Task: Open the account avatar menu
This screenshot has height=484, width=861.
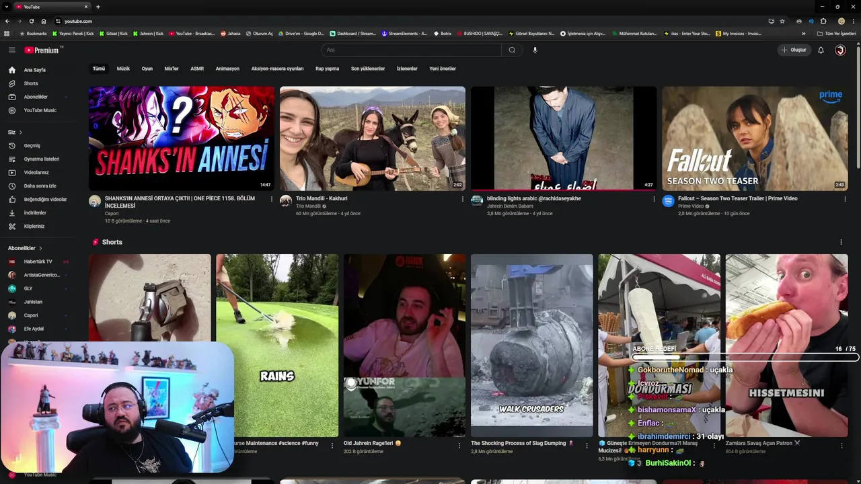Action: point(840,50)
